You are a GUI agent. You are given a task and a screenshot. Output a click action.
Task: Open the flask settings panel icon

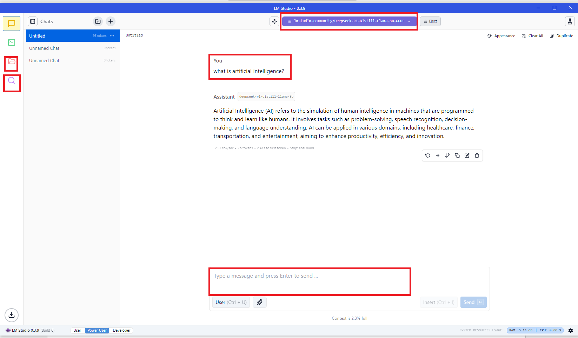[x=570, y=21]
